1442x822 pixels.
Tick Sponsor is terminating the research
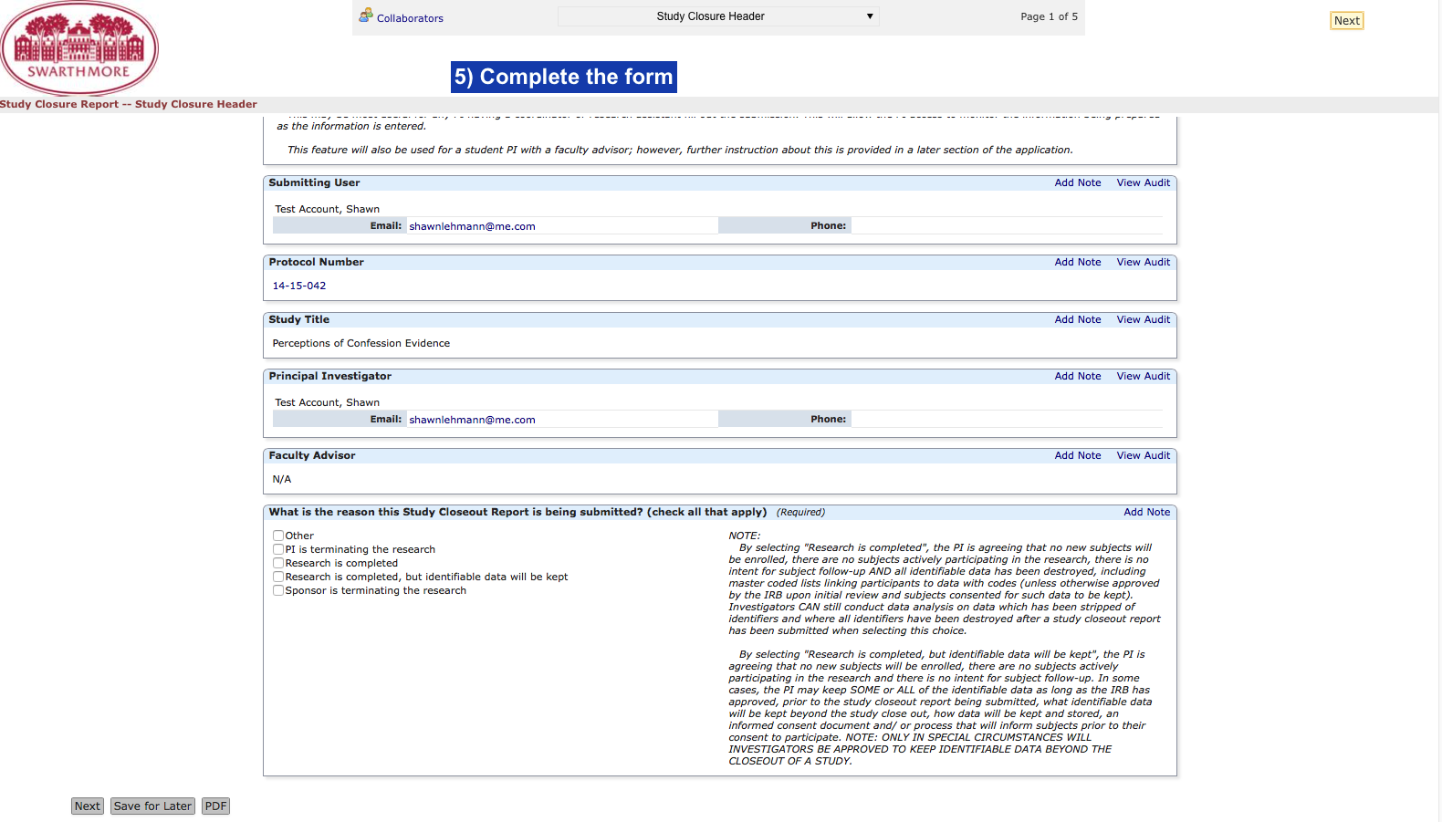[278, 590]
